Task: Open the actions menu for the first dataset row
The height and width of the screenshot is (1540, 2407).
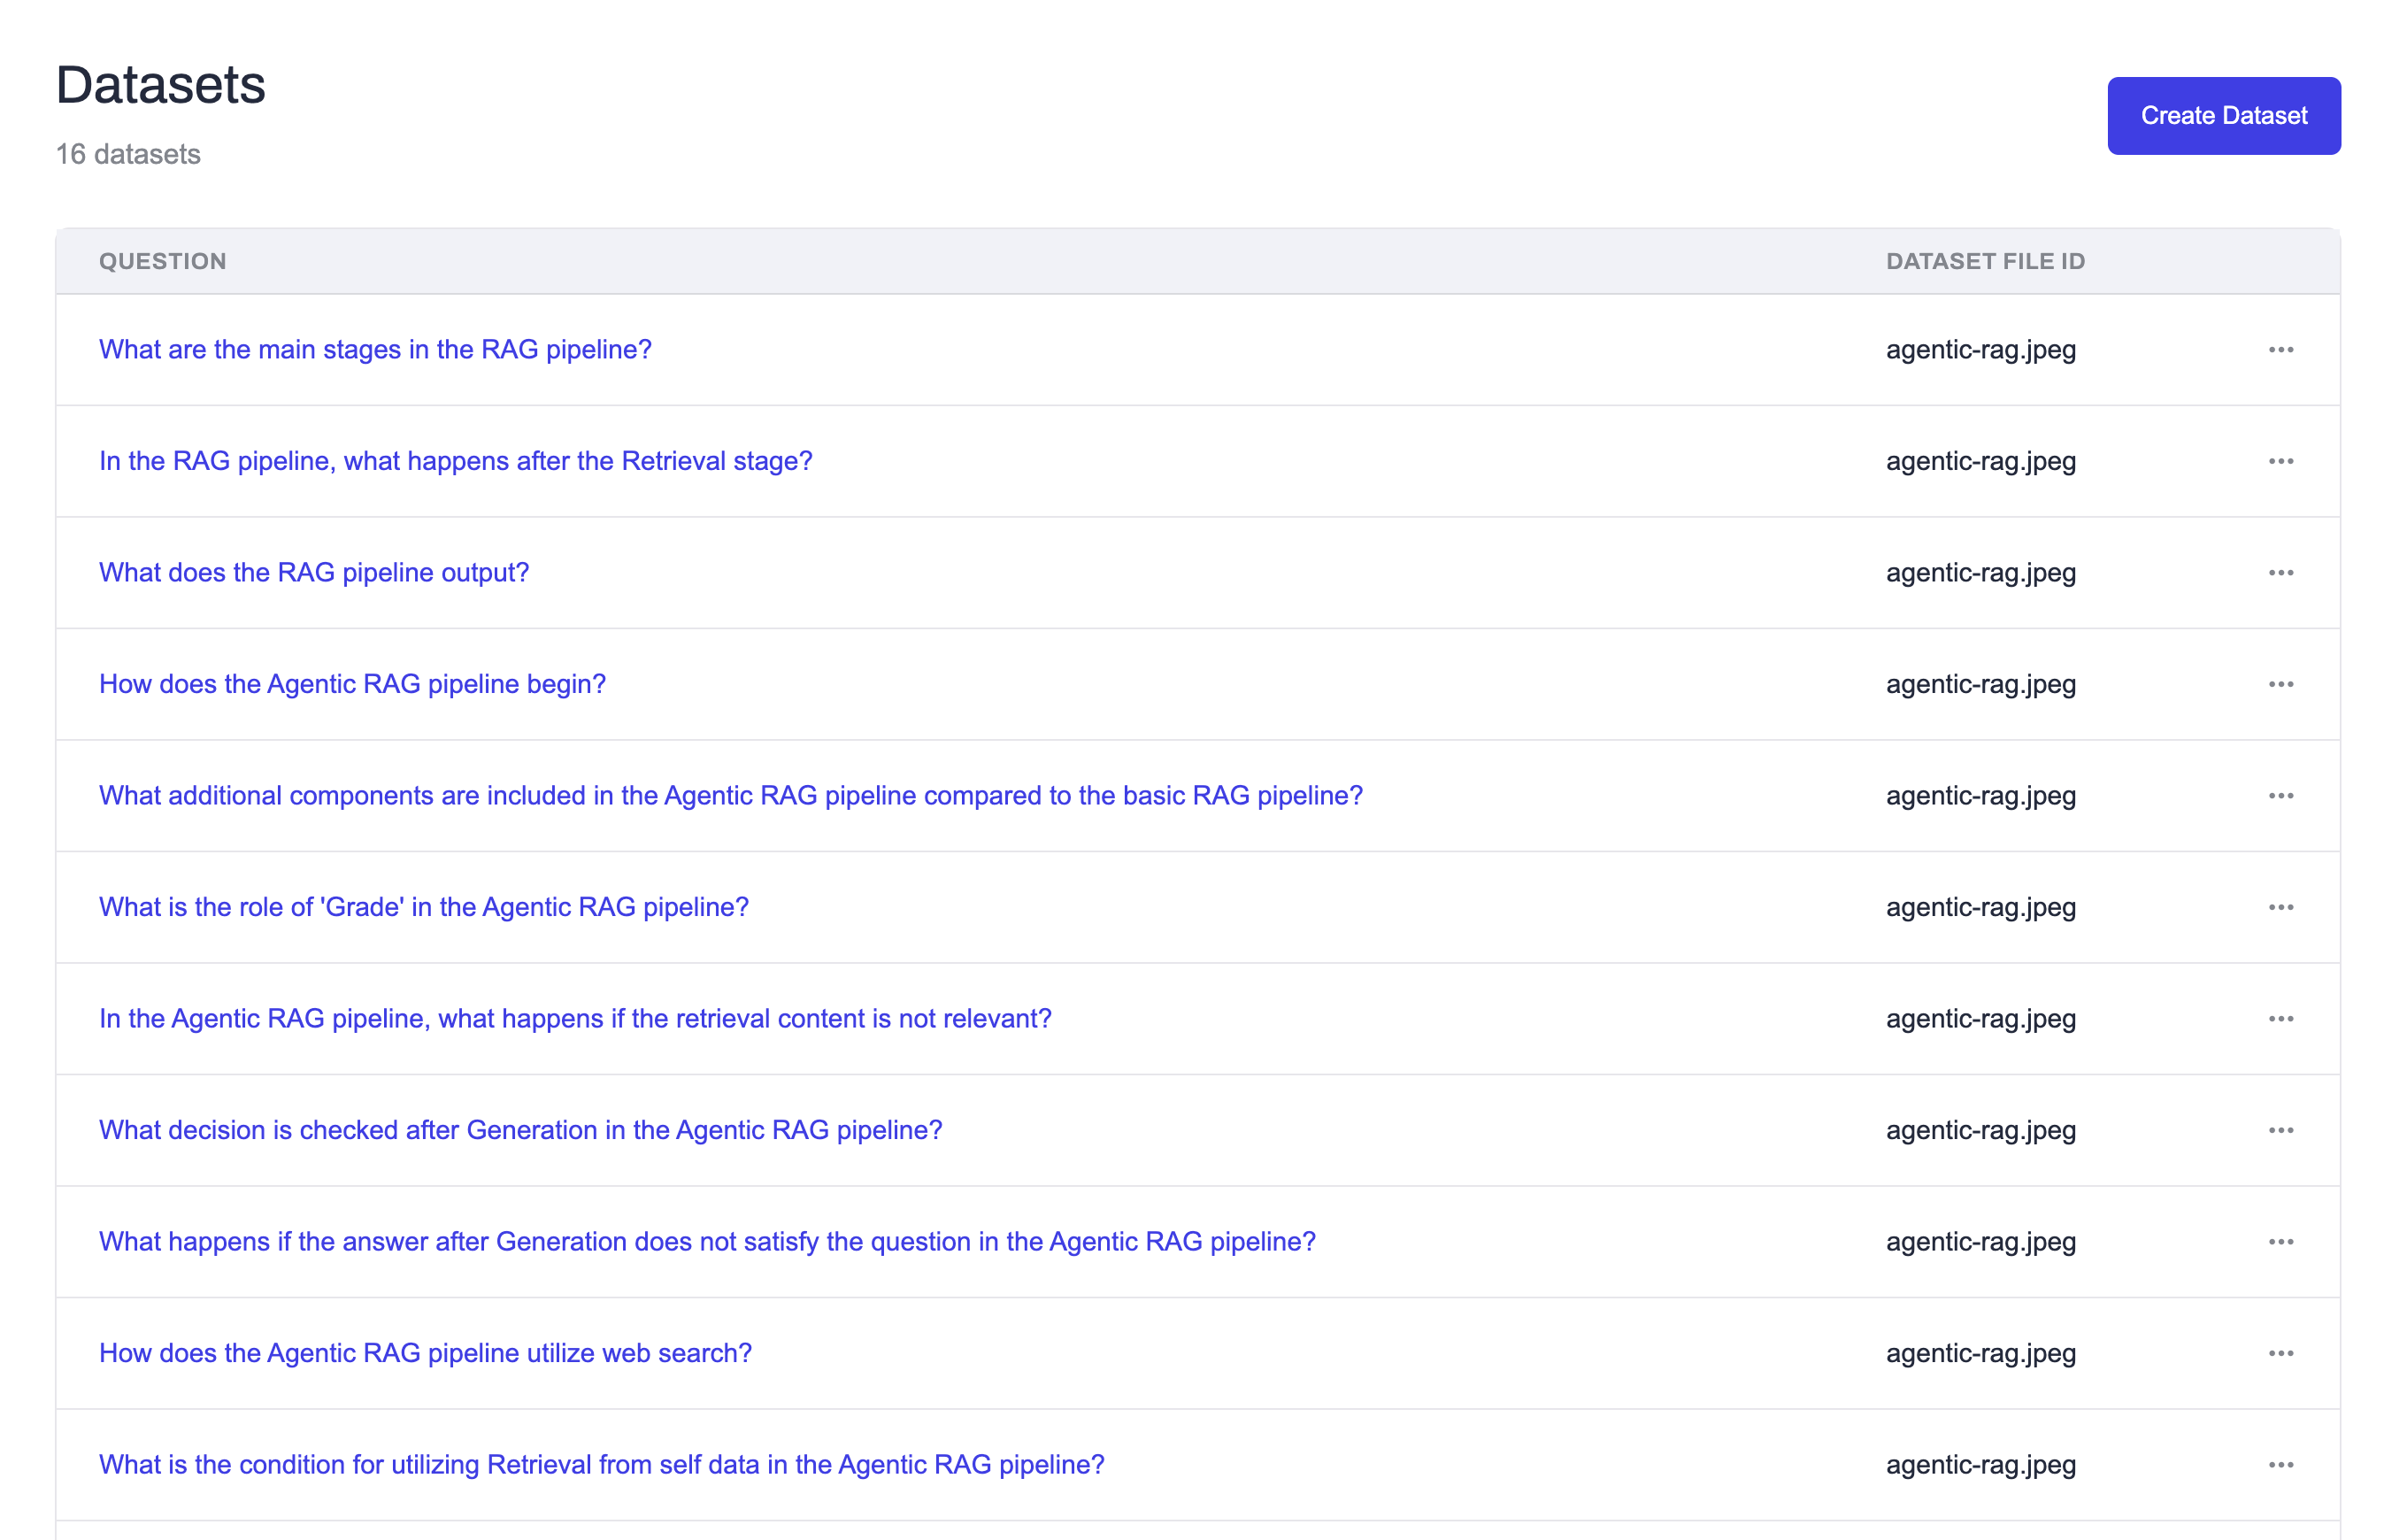Action: 2282,349
